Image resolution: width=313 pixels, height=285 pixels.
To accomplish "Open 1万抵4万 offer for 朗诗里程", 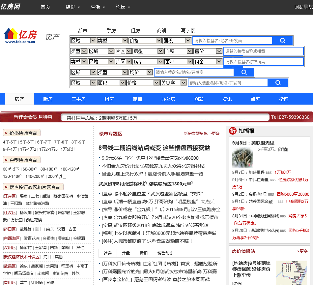I will point(283,172).
